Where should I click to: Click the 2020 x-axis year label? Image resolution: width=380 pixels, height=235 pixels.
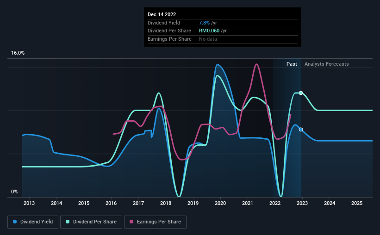tap(220, 203)
